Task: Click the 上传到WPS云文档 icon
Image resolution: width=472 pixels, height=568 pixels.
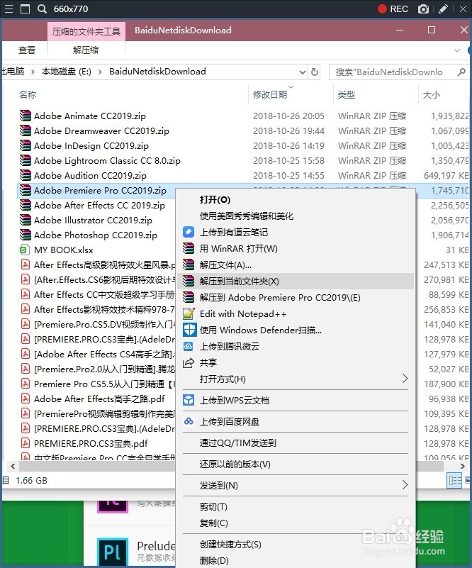Action: click(x=189, y=400)
